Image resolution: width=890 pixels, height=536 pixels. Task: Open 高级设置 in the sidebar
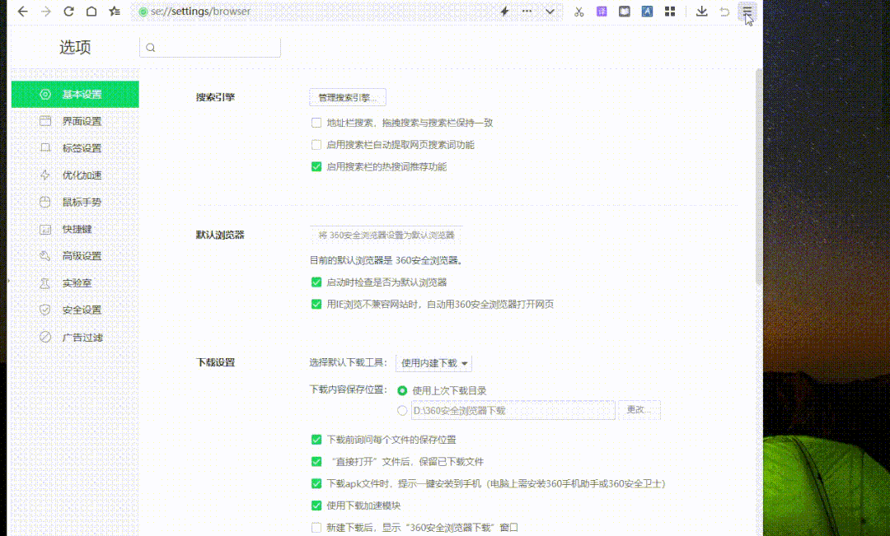pyautogui.click(x=75, y=256)
